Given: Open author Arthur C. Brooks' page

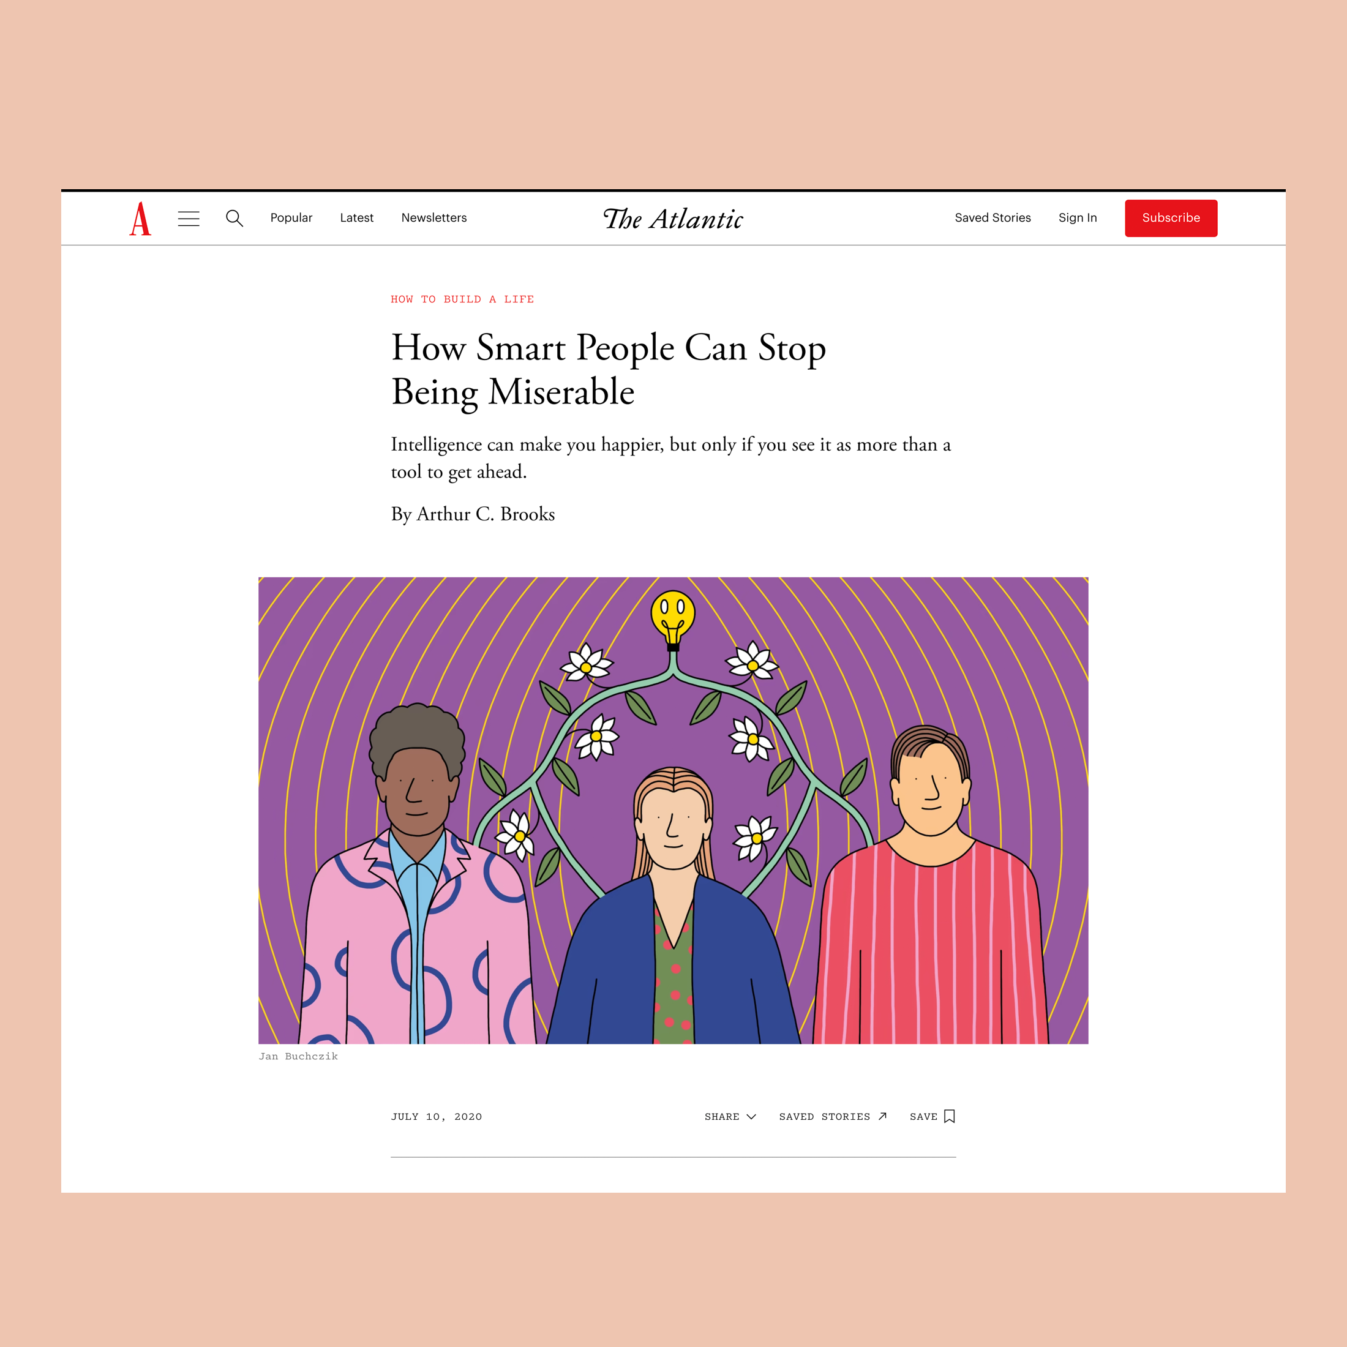Looking at the screenshot, I should (486, 514).
